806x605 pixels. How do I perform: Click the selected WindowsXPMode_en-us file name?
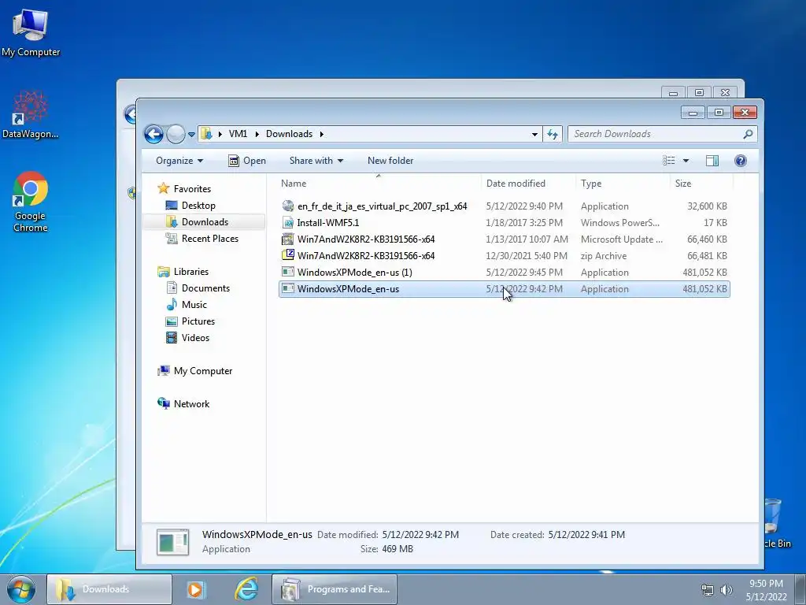click(348, 288)
